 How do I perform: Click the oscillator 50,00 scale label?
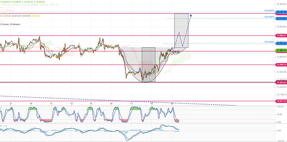280,114
